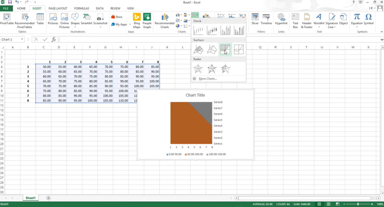The image size is (384, 207).
Task: Add a new sheet
Action: click(x=48, y=198)
